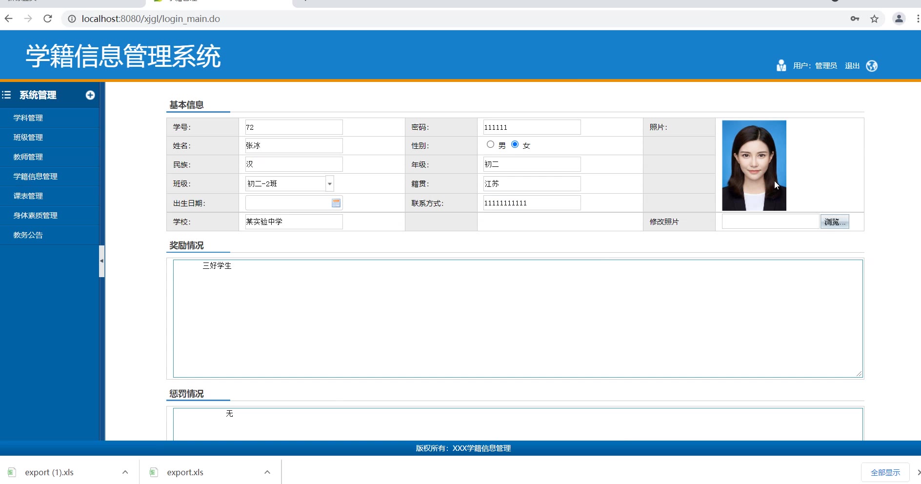921x484 pixels.
Task: Open the calendar picker for 出生日期
Action: pos(336,203)
